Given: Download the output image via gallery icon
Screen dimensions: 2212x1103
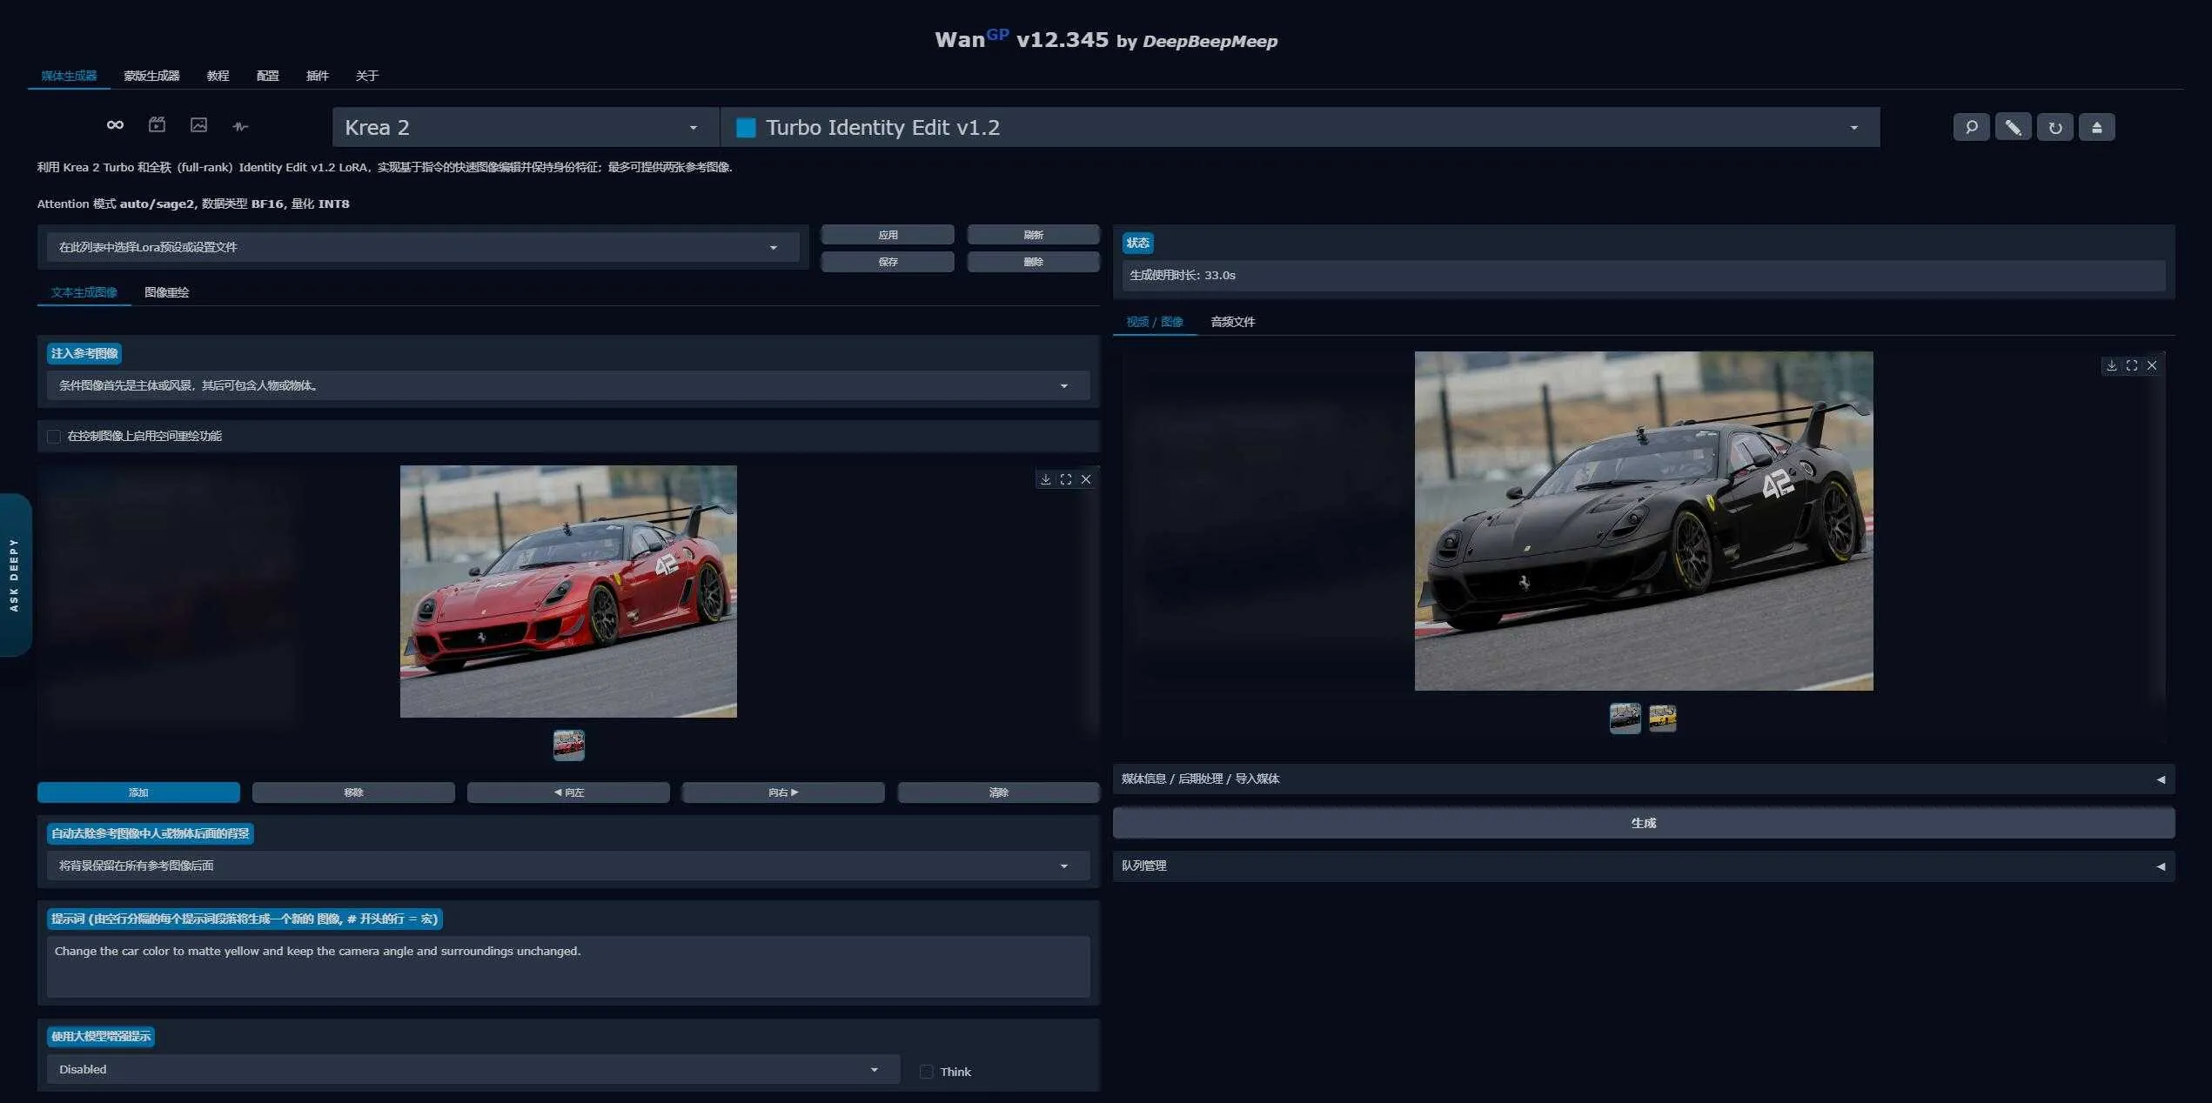Looking at the screenshot, I should (x=2111, y=365).
